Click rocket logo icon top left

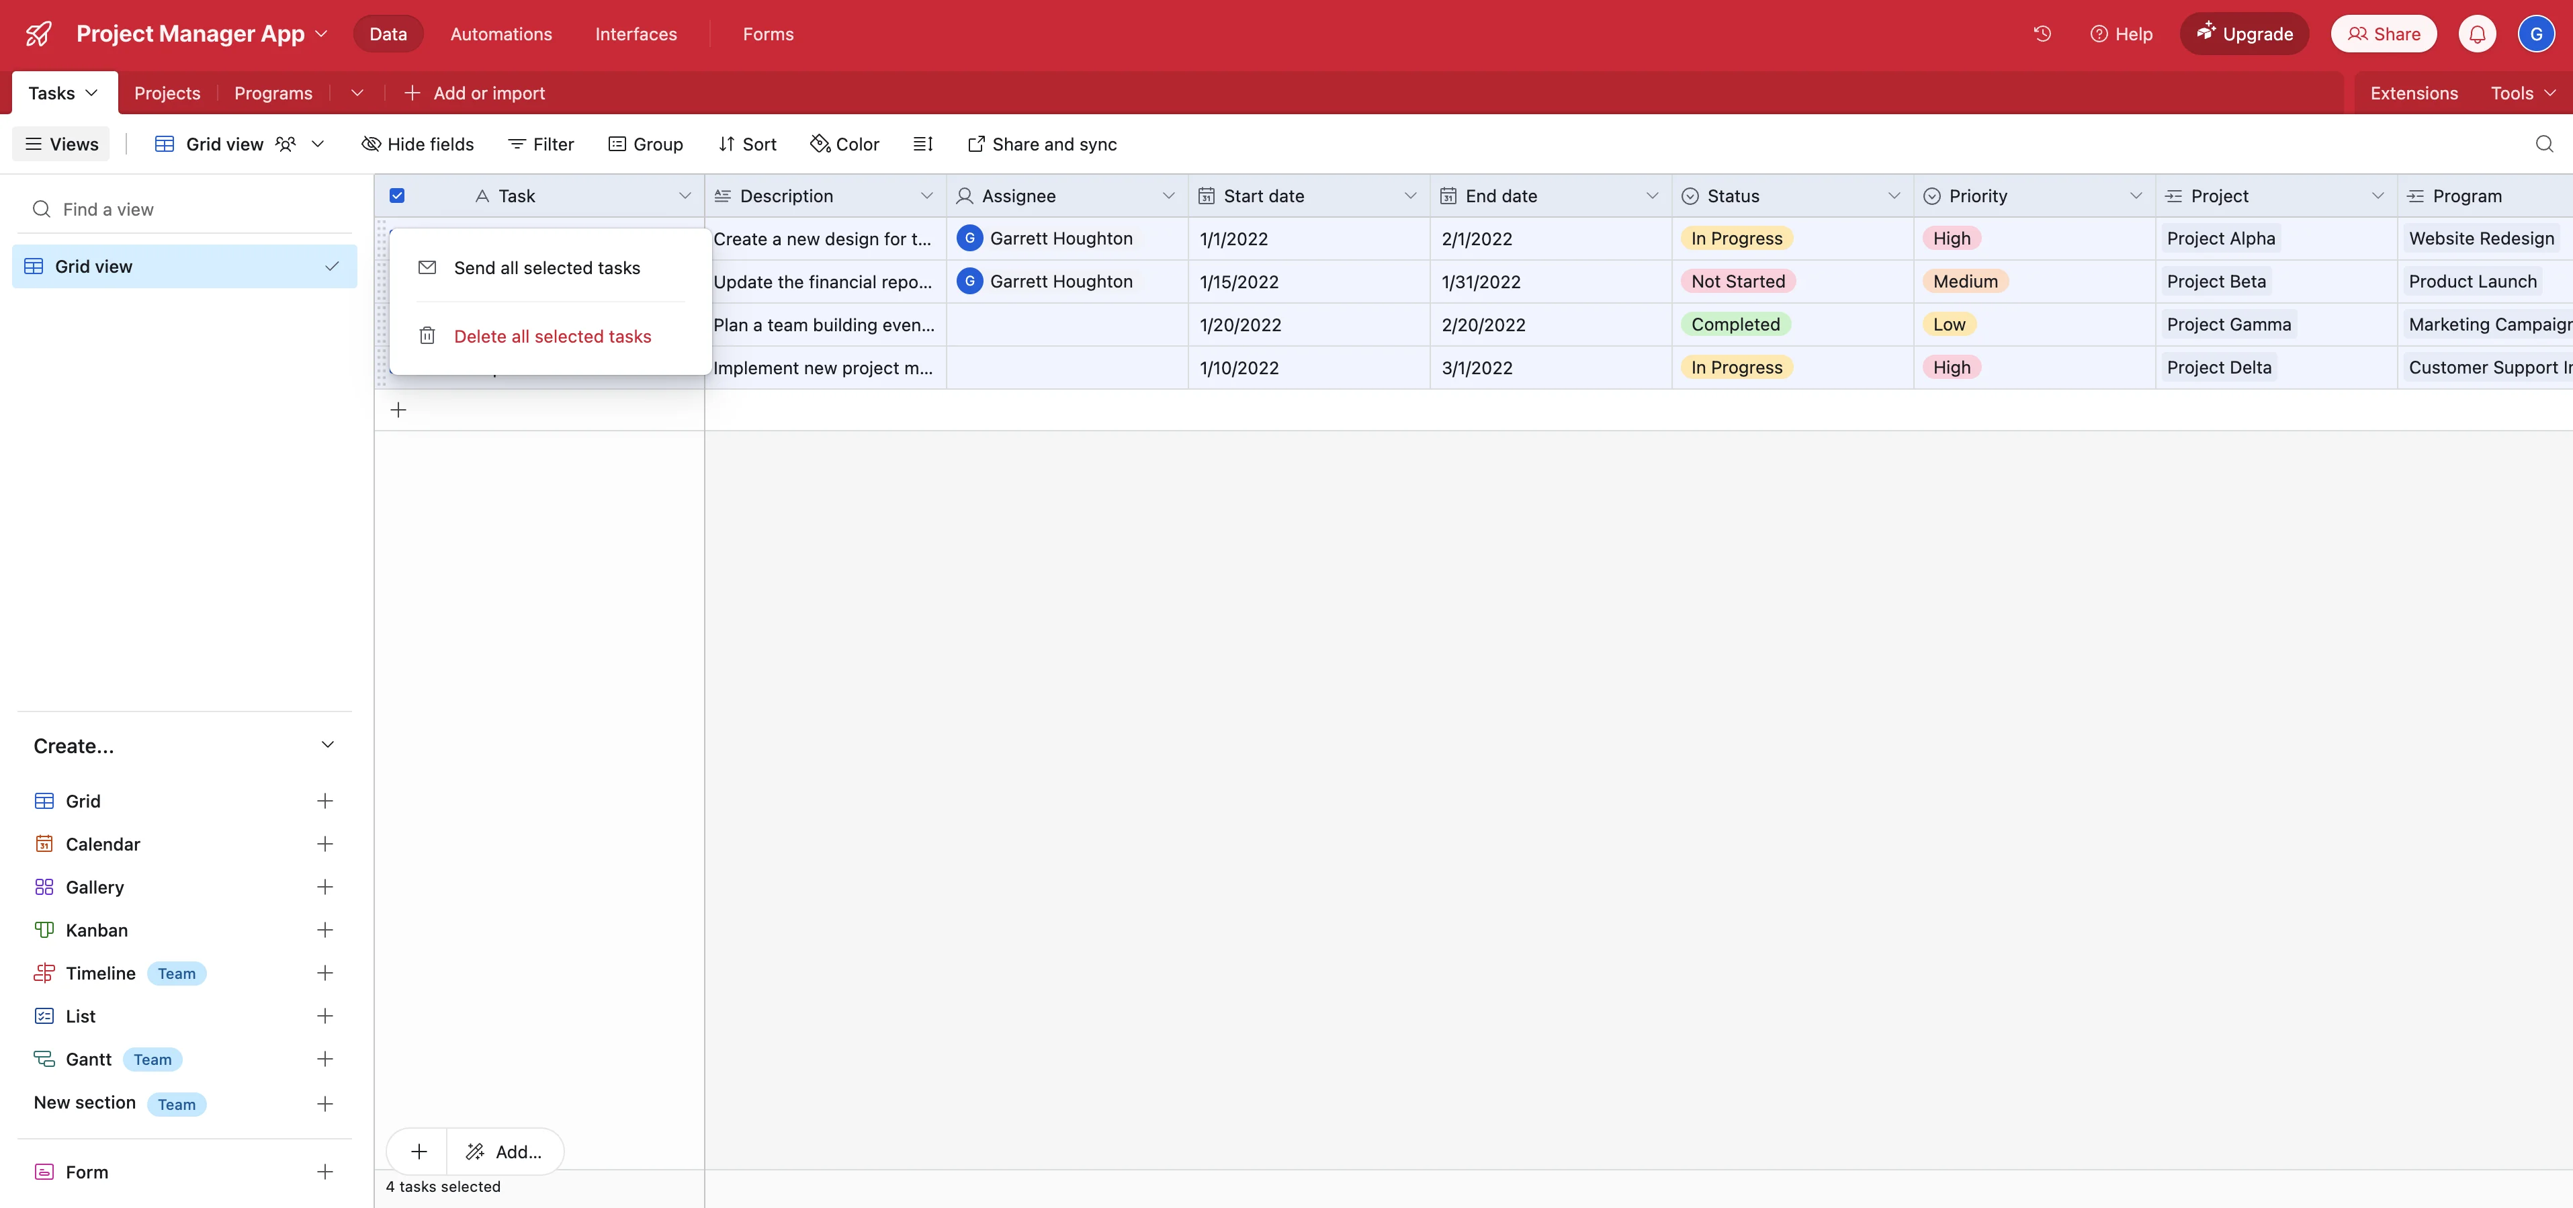click(x=38, y=34)
